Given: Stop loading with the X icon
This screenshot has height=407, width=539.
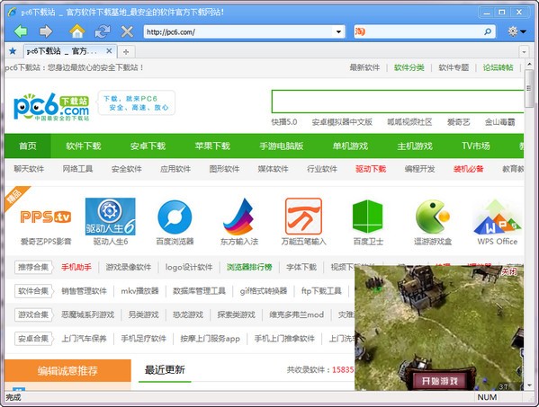Looking at the screenshot, I should click(127, 32).
